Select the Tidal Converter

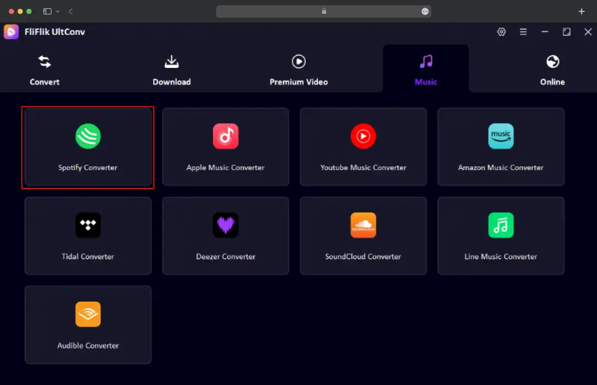[x=88, y=236]
